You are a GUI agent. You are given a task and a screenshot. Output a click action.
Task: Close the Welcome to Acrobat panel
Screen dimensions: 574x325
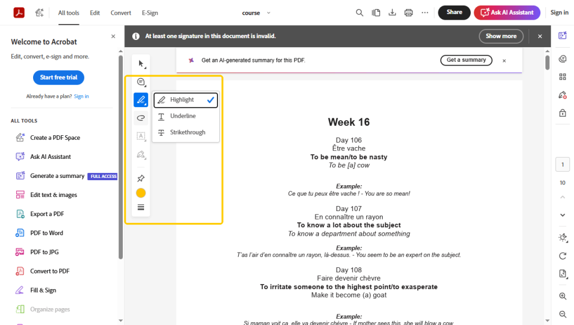[x=113, y=36]
